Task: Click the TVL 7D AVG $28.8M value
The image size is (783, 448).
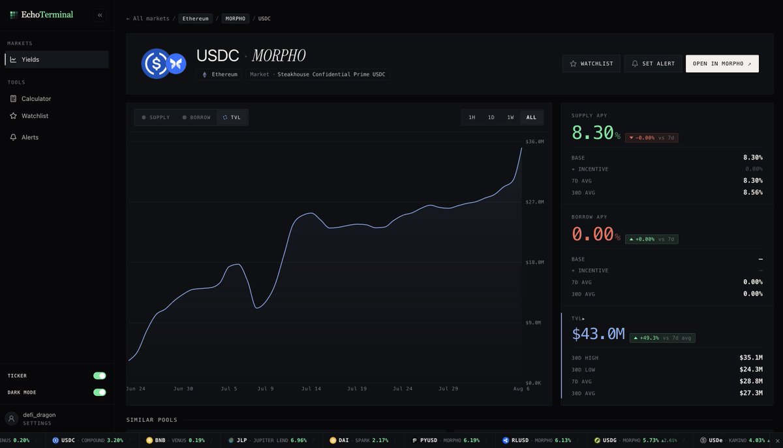Action: pyautogui.click(x=750, y=381)
